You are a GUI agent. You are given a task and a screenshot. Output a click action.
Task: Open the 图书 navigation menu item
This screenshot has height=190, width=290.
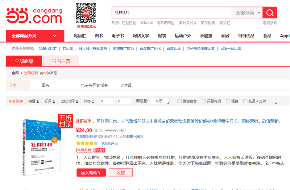99,36
